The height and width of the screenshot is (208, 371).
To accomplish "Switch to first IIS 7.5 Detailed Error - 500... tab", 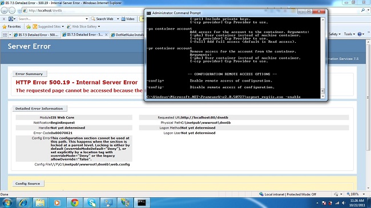I will point(36,35).
